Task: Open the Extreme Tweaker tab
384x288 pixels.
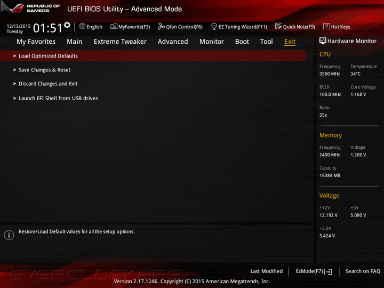Action: click(x=120, y=42)
